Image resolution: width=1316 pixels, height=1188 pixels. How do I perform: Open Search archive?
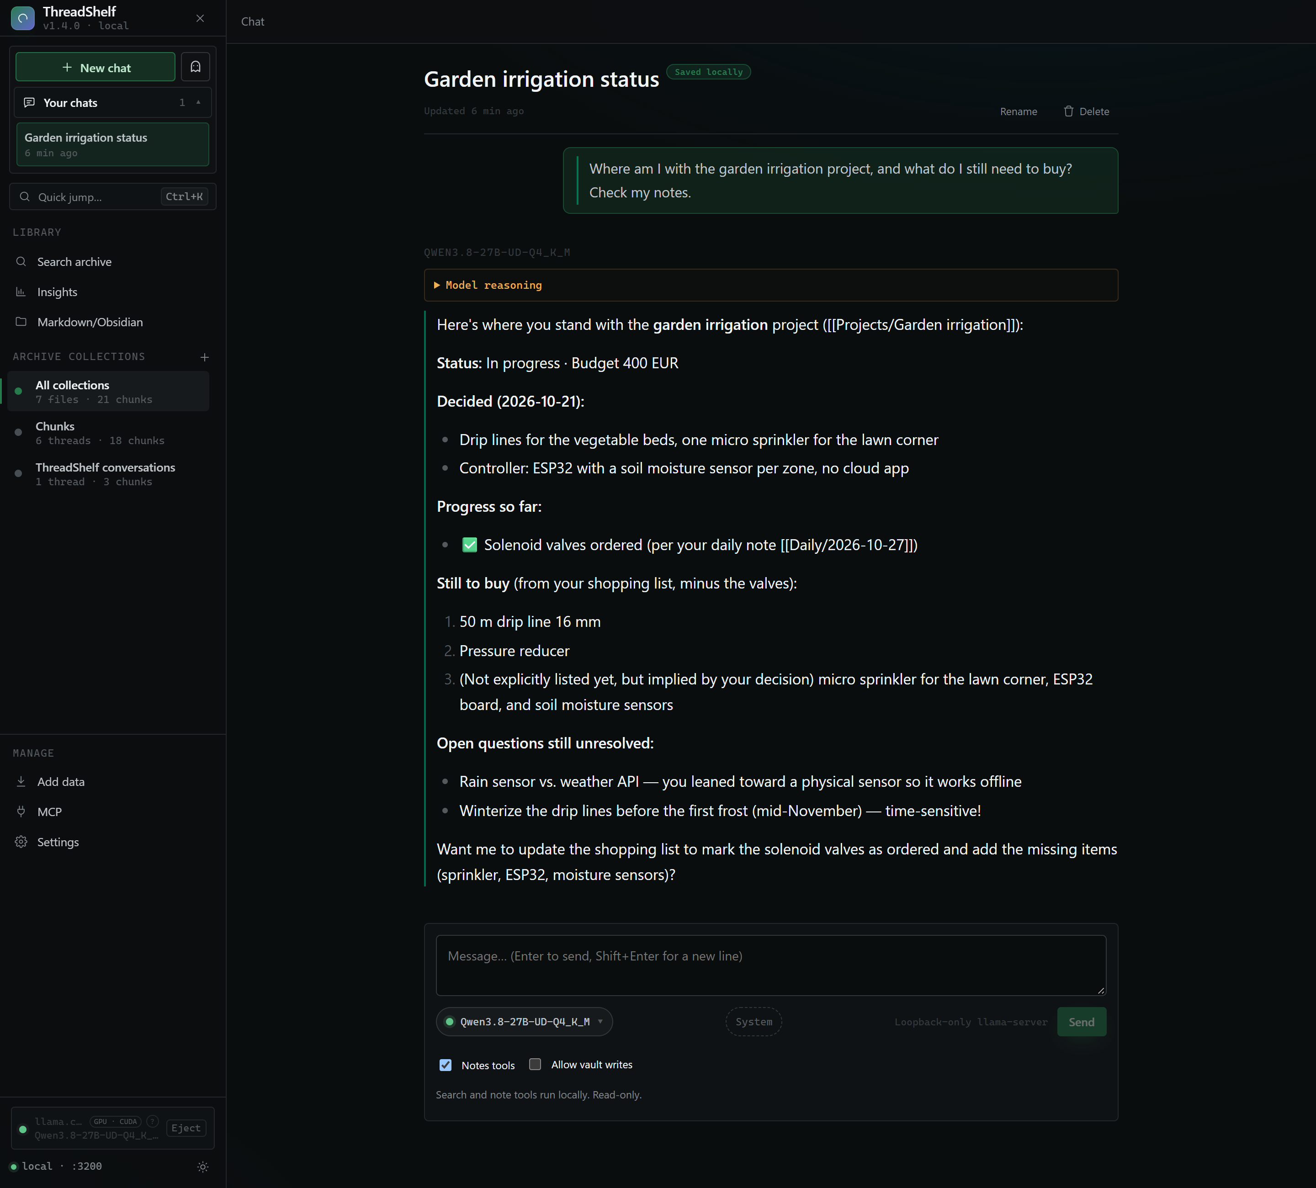point(74,262)
